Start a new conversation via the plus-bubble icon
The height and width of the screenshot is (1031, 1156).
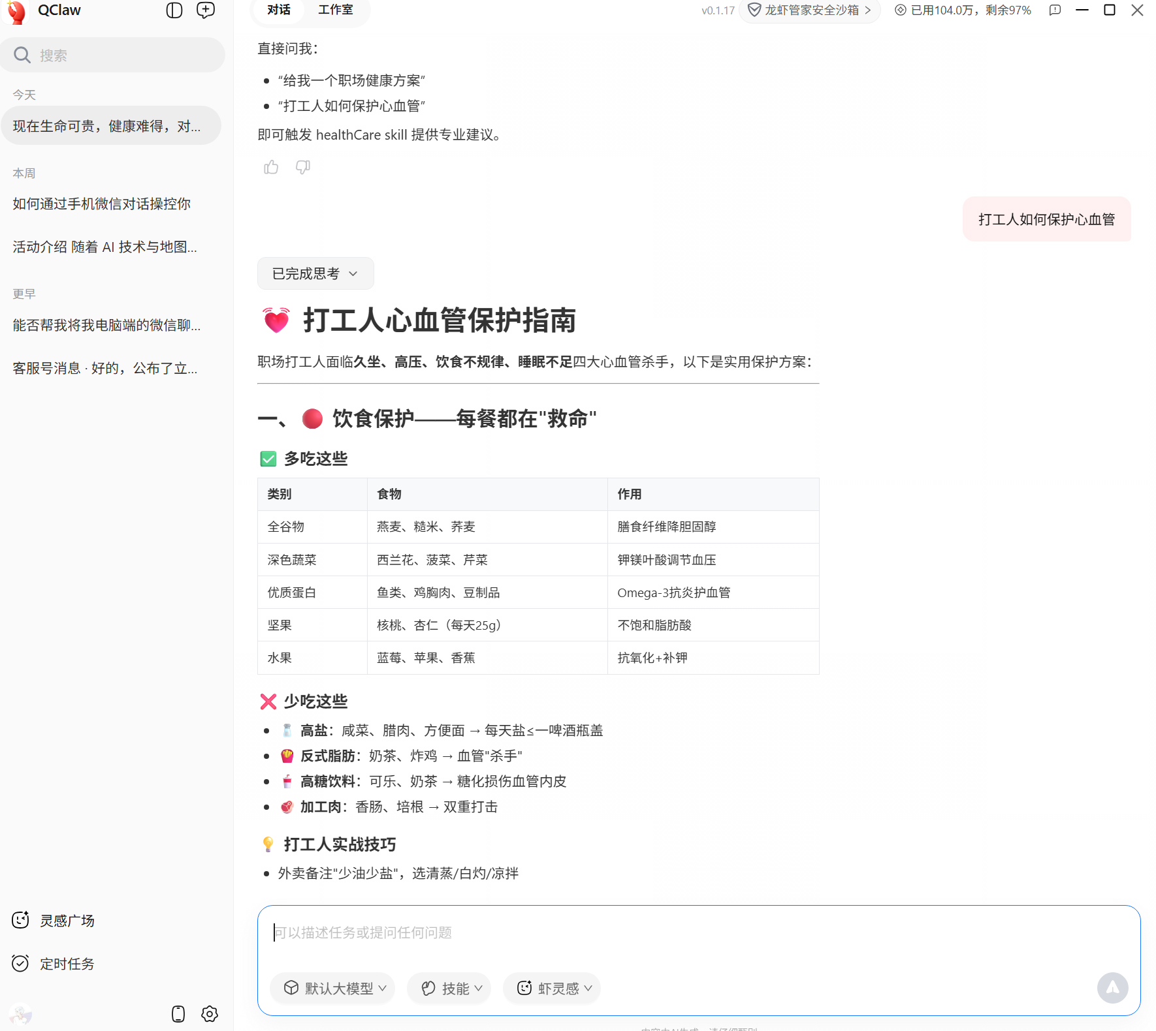coord(205,10)
